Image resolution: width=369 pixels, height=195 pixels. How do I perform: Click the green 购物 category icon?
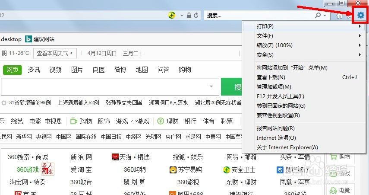(x=74, y=121)
